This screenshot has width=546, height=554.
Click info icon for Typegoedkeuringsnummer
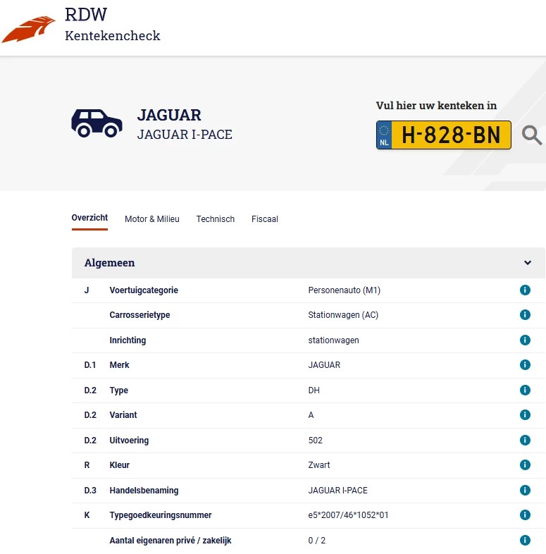525,515
